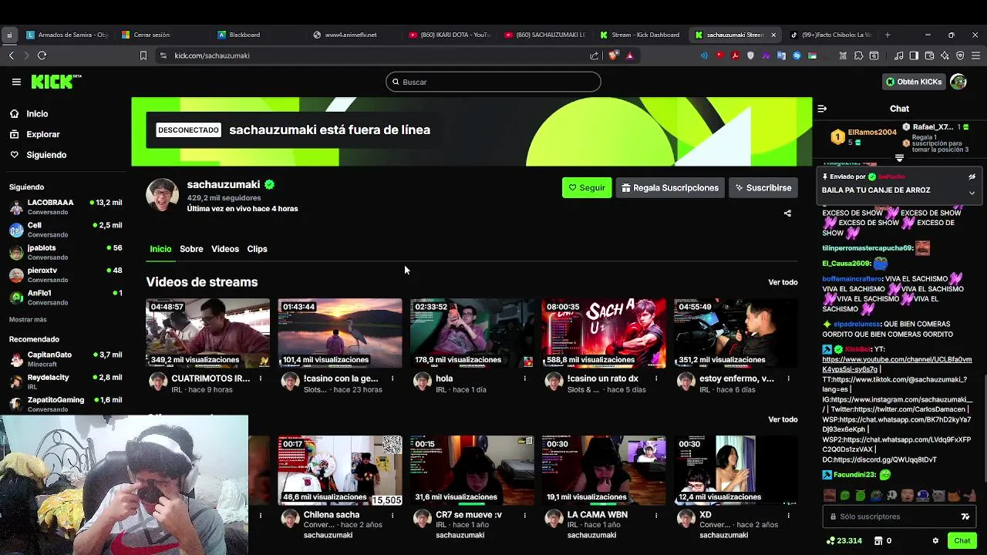987x555 pixels.
Task: Click the Regala Suscripciones button
Action: coord(670,188)
